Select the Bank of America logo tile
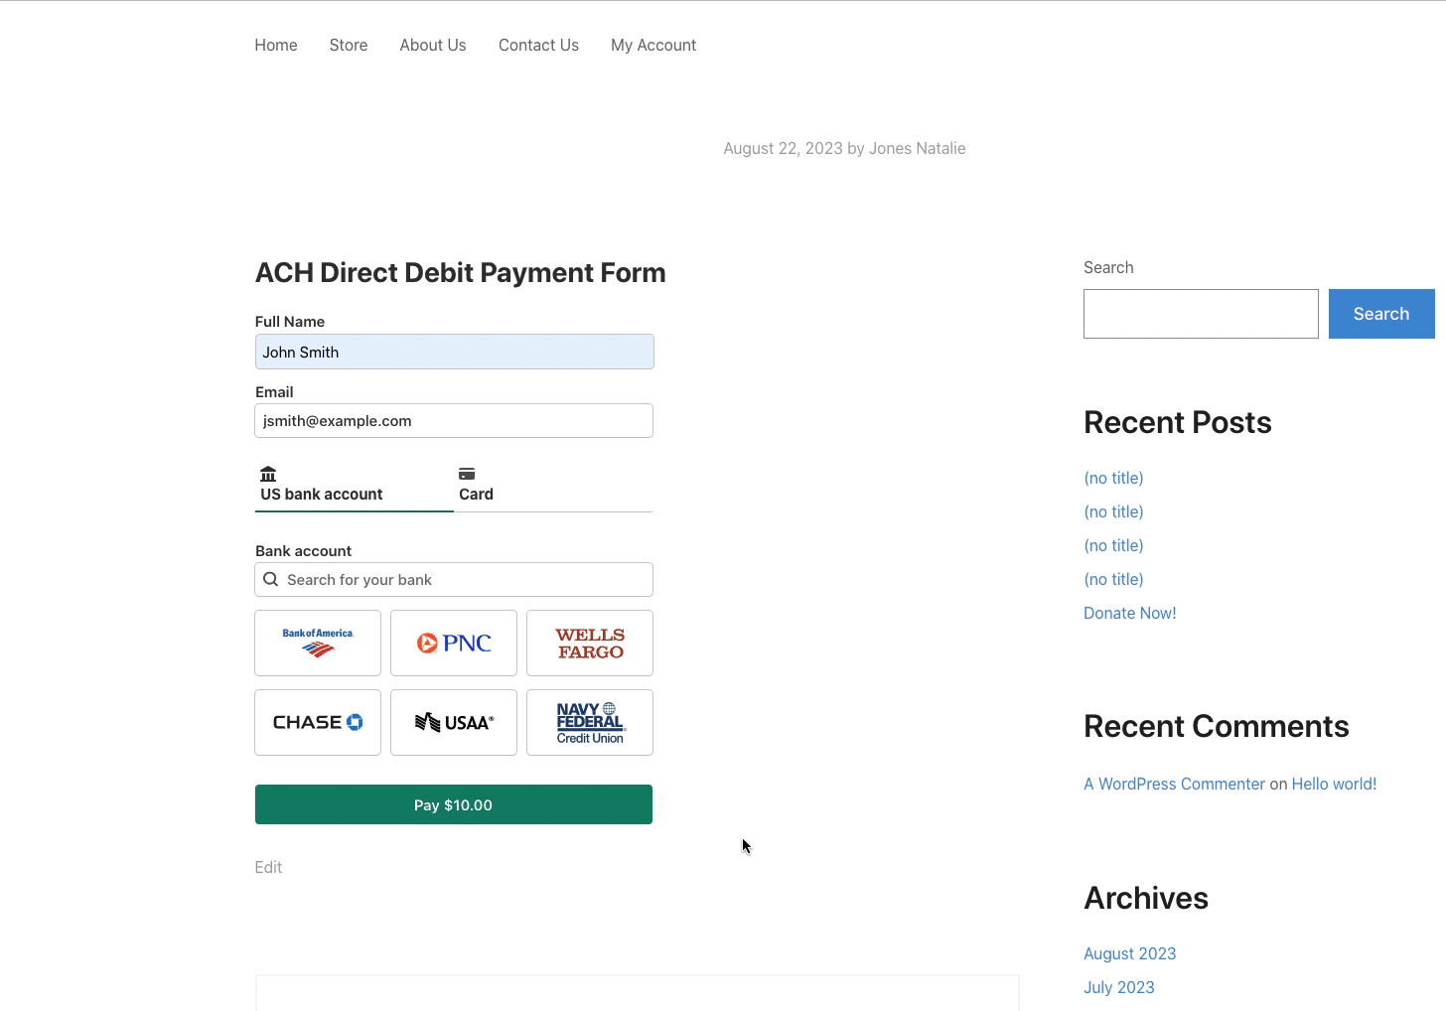This screenshot has width=1446, height=1011. [x=318, y=643]
